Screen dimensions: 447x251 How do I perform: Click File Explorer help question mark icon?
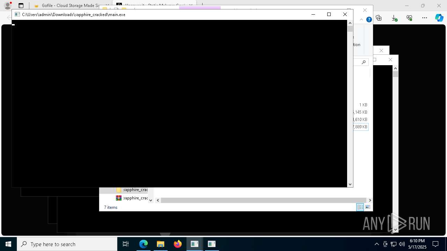tap(369, 20)
